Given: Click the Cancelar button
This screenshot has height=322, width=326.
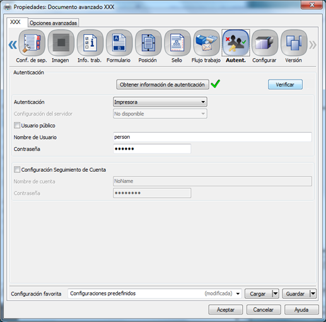Looking at the screenshot, I should (x=264, y=309).
